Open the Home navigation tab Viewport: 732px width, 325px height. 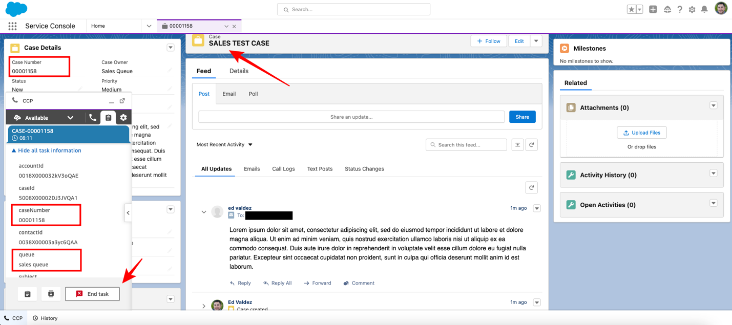click(x=98, y=26)
